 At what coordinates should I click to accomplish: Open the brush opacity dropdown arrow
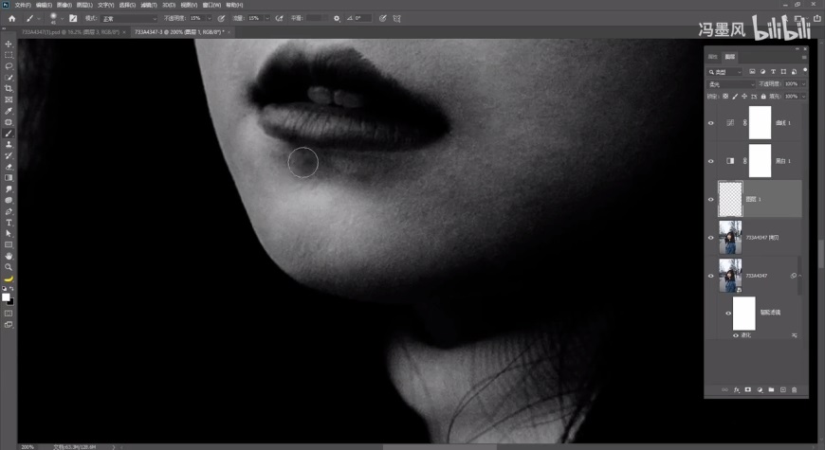209,18
